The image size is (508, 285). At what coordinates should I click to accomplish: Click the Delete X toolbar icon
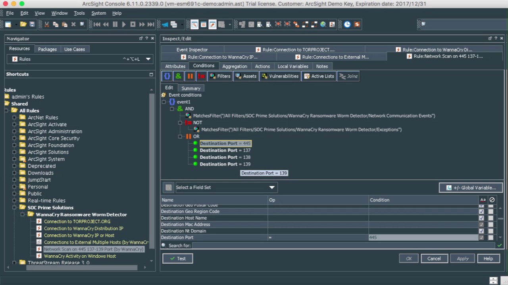(x=73, y=24)
